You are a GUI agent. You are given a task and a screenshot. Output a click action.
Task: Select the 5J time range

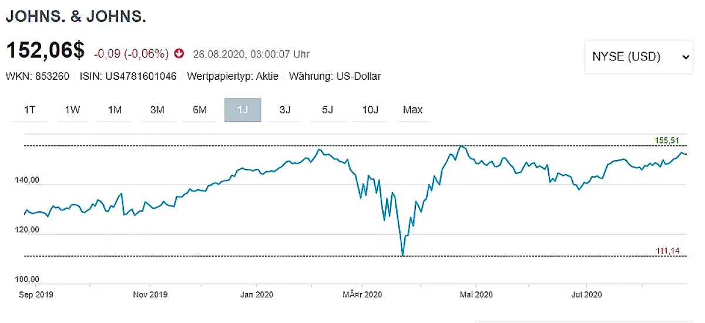[327, 110]
